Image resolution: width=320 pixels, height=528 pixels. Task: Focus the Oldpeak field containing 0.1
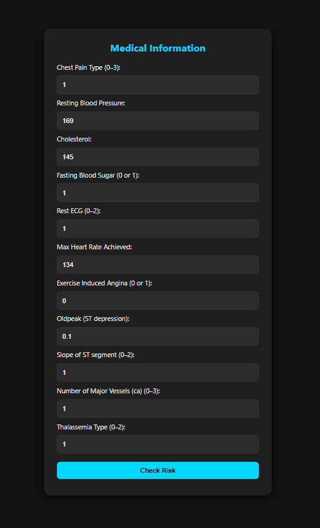coord(157,336)
